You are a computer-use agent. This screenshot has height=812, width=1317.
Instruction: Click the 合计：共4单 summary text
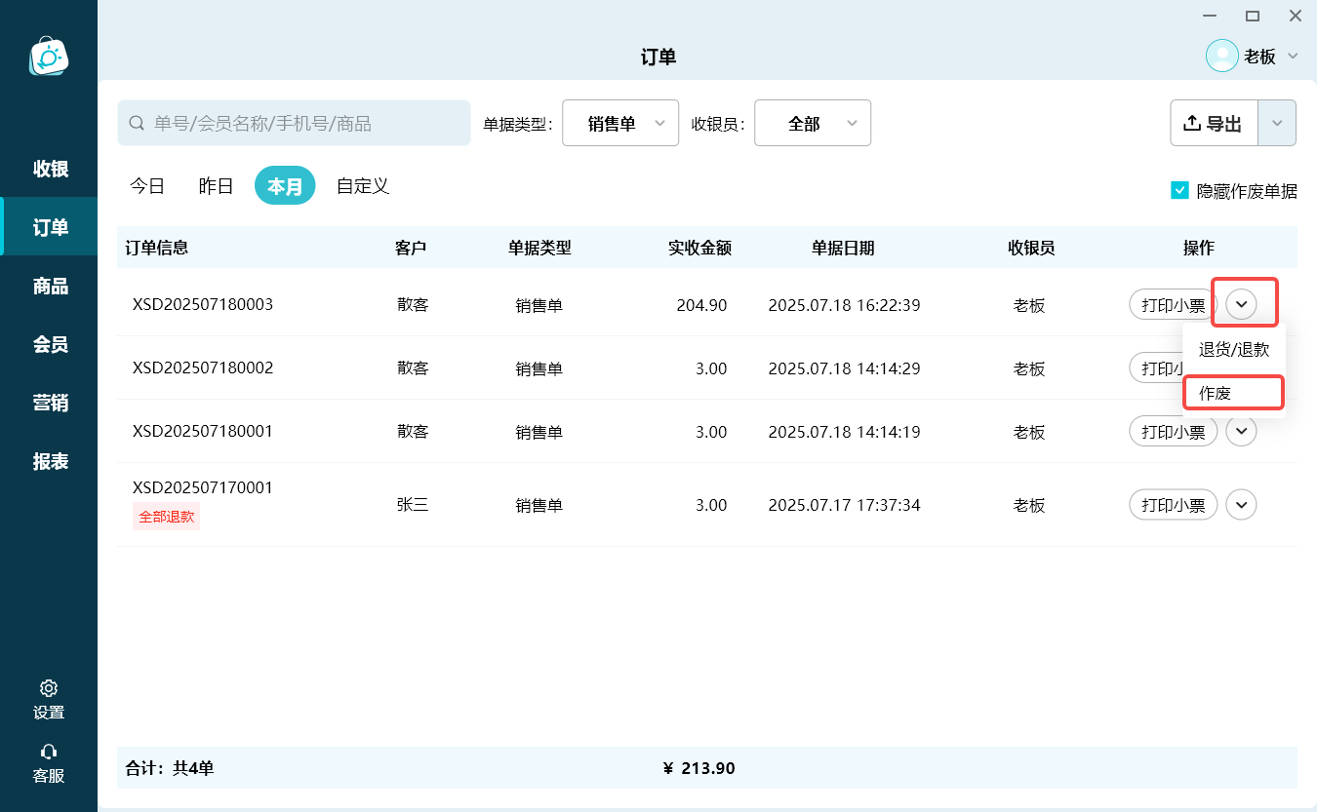(170, 768)
